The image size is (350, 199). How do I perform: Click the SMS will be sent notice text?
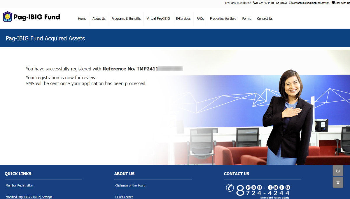point(86,83)
